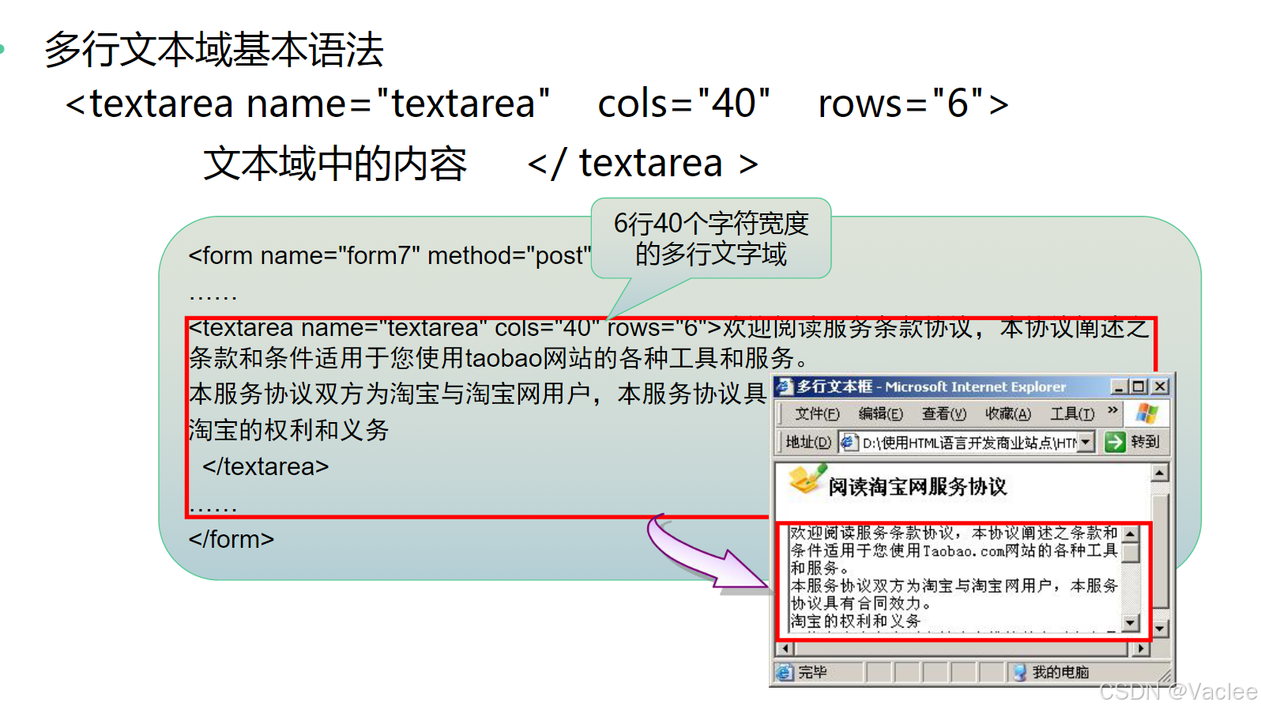The width and height of the screenshot is (1261, 713).
Task: Click the 完毕 status text
Action: (812, 673)
